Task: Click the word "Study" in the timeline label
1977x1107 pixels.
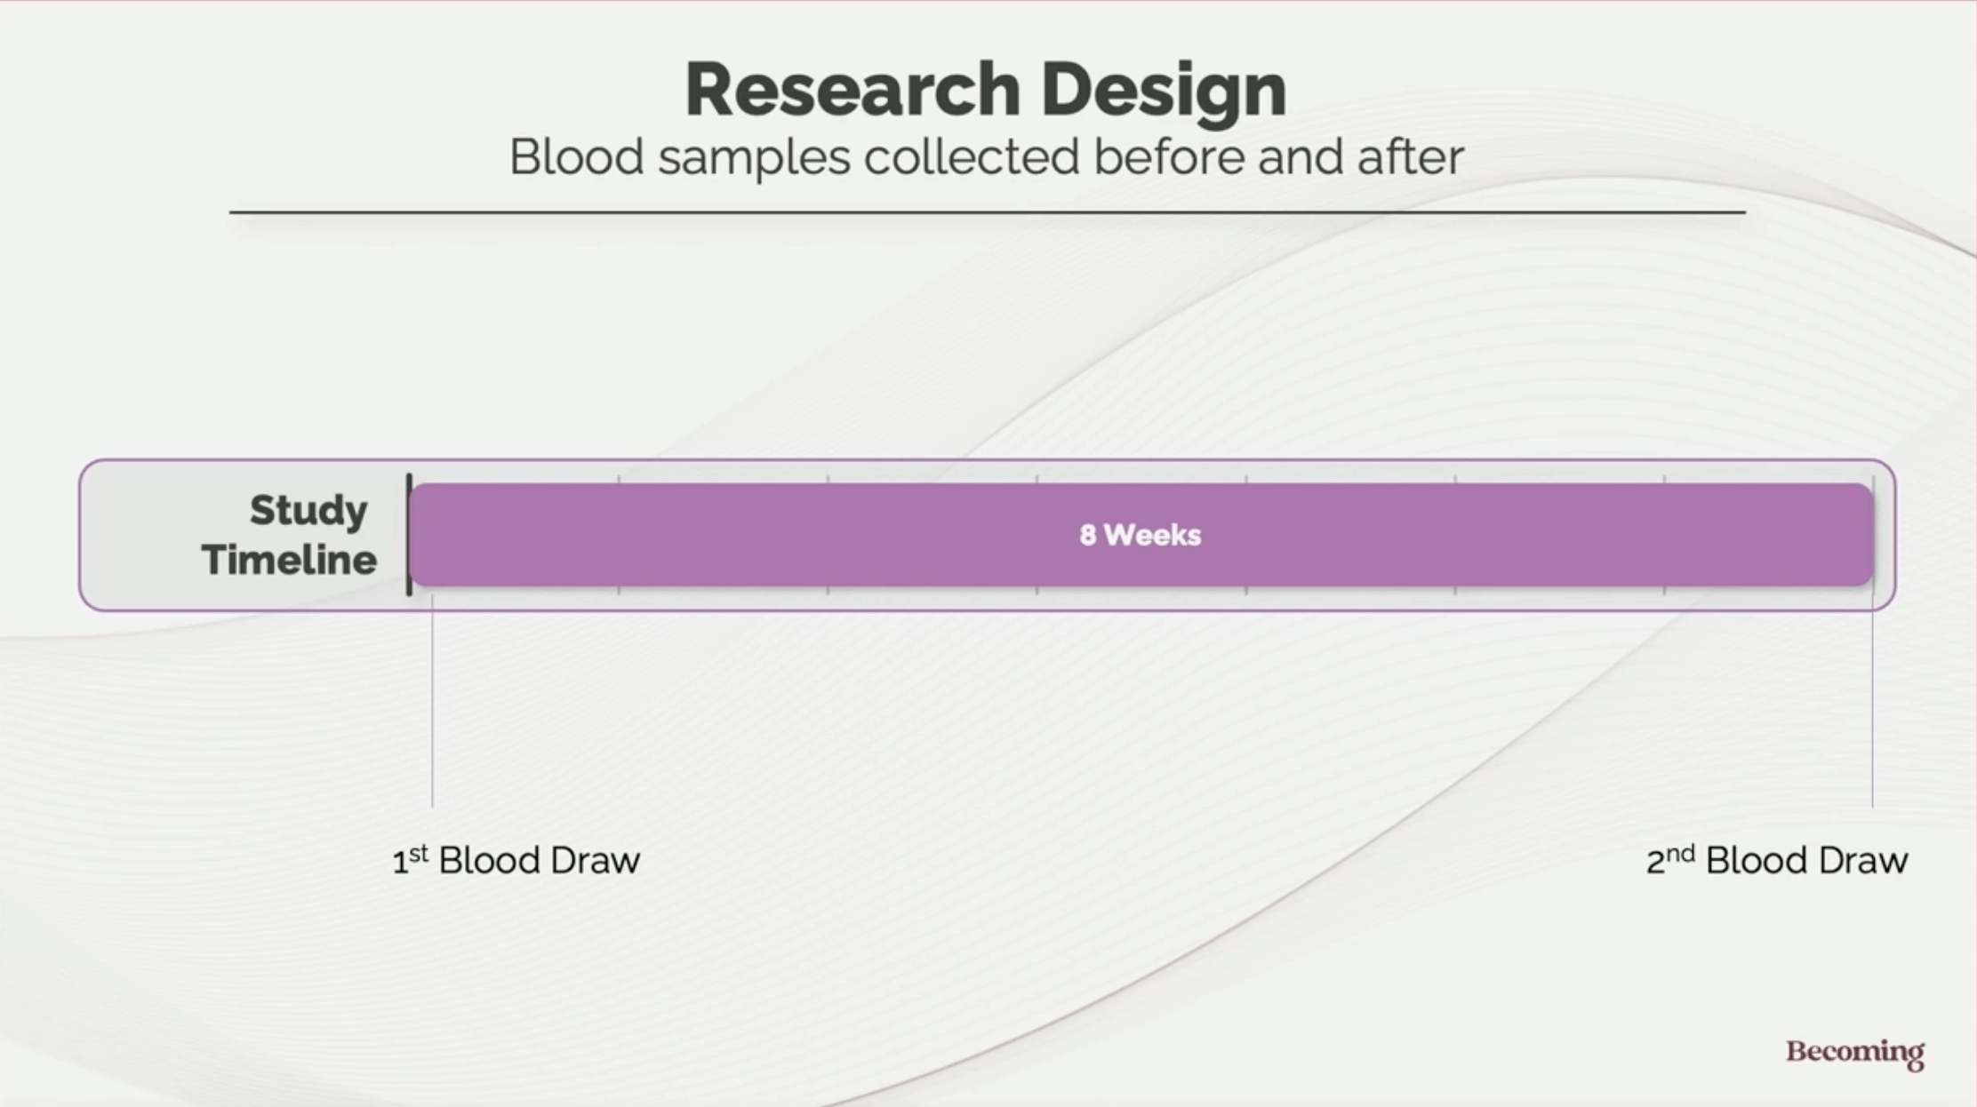Action: (308, 510)
